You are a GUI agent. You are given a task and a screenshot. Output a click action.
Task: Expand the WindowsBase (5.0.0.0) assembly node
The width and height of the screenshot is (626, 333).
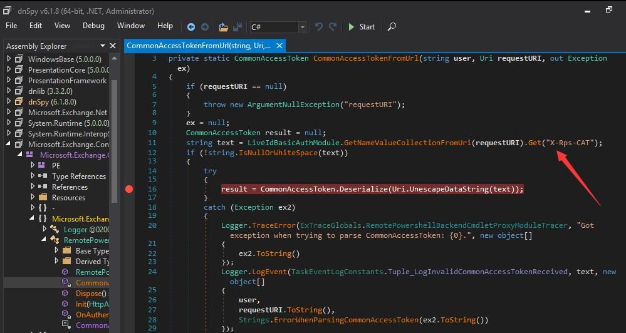[9, 59]
